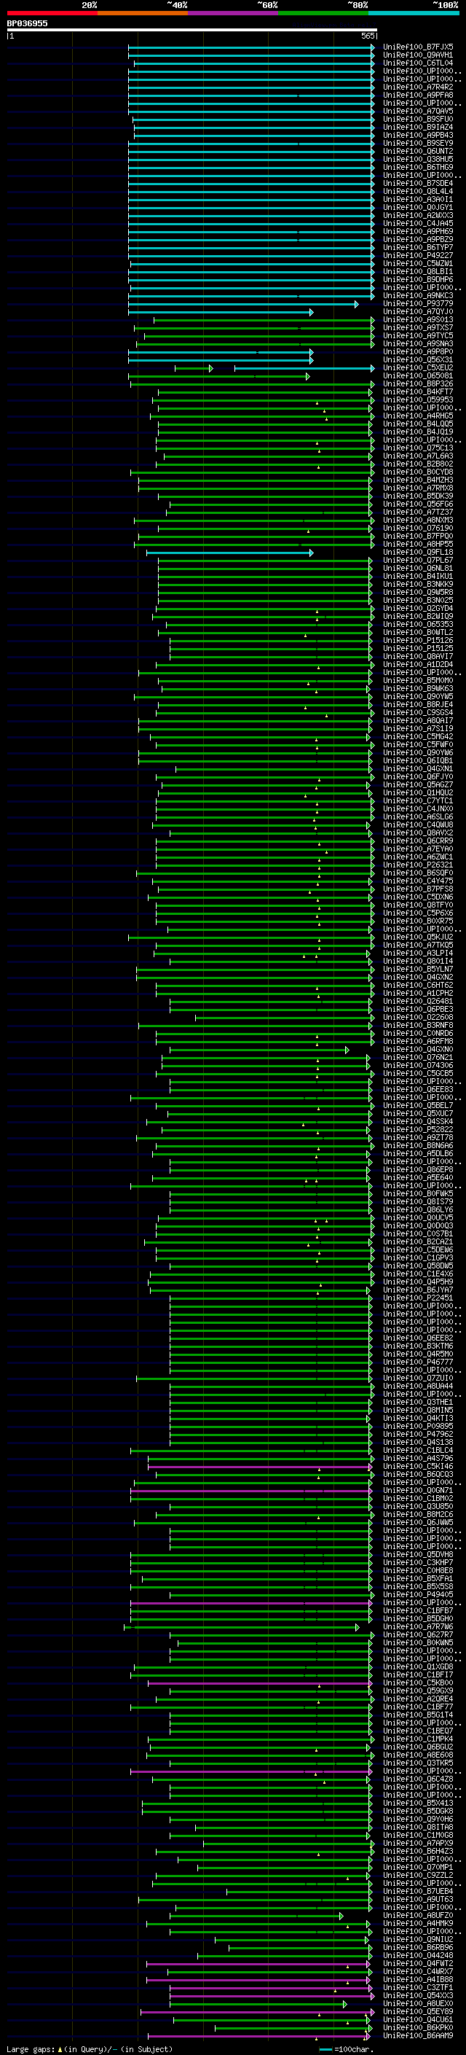Click the Large gaps legend text
The image size is (466, 2055).
pyautogui.click(x=90, y=2048)
